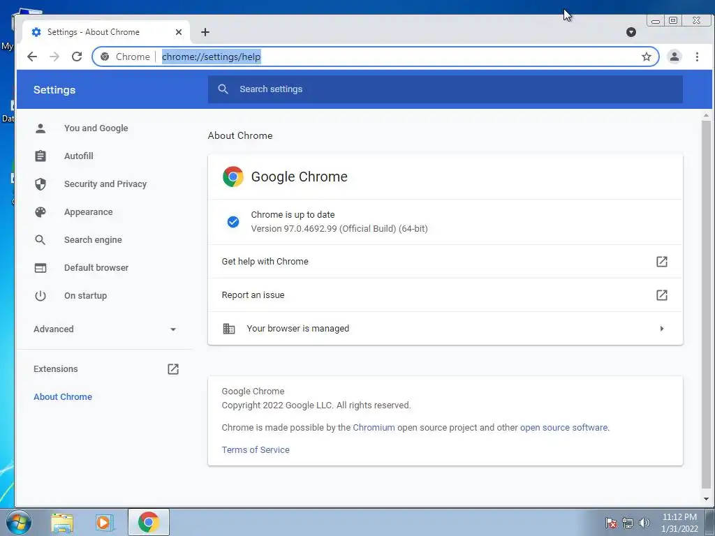
Task: Click the magnifier icon beside Search engine
Action: pos(40,240)
